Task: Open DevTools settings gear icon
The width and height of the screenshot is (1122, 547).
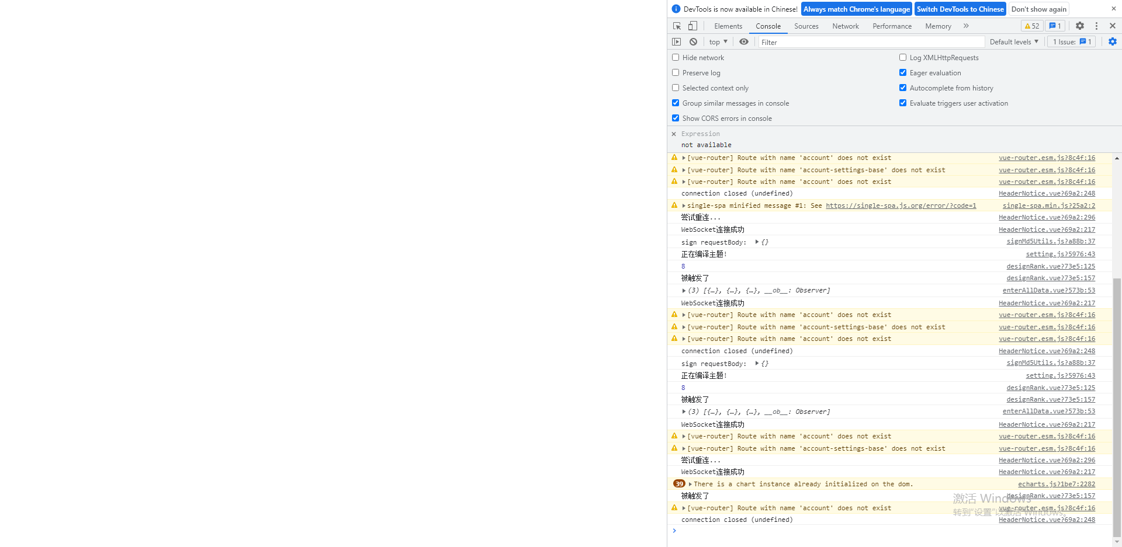Action: 1079,26
